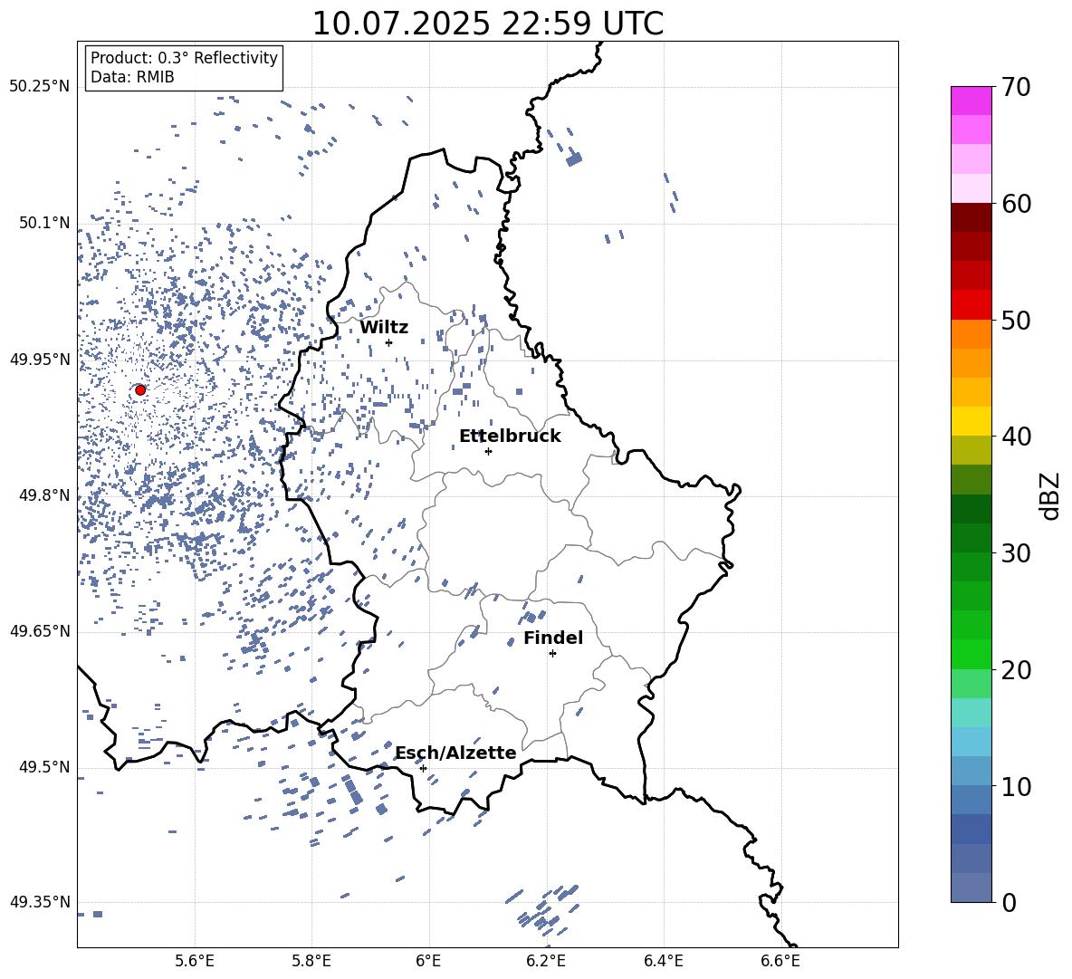
Task: Click the pale pink colorbar segment just above 60
Action: (971, 188)
